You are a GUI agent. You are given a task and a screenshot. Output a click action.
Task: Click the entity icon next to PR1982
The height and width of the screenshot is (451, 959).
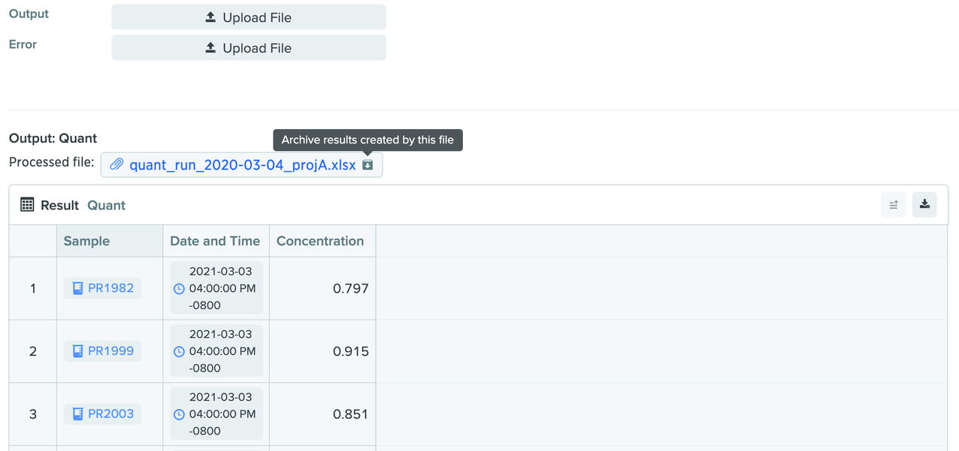point(77,288)
